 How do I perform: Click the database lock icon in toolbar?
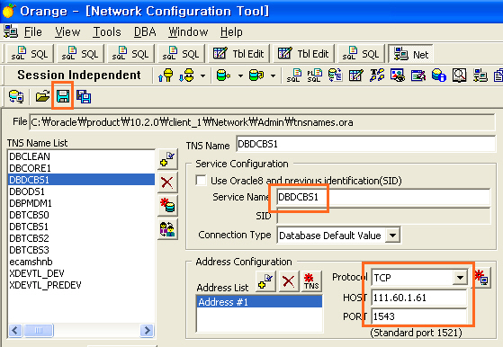point(438,76)
